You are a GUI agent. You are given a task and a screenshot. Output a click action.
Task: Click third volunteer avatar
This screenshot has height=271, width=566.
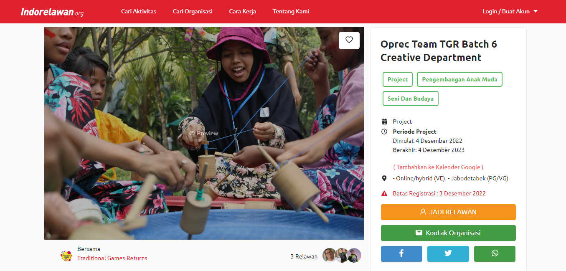(354, 255)
